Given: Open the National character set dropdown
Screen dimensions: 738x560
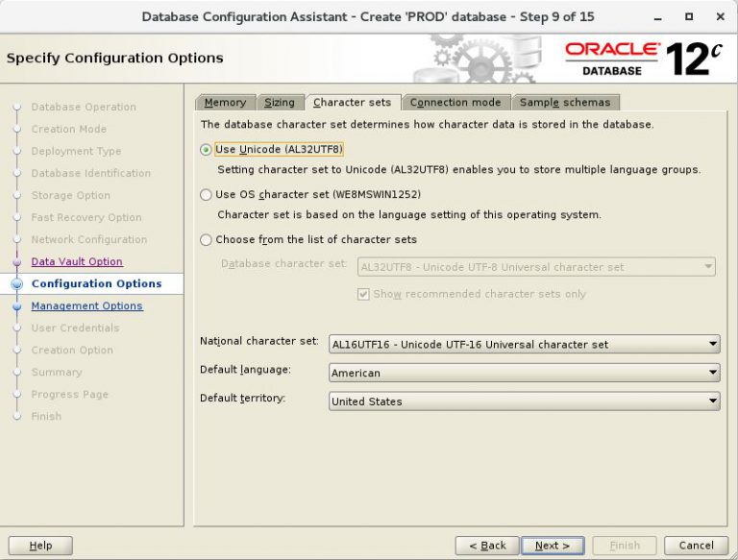Looking at the screenshot, I should click(x=524, y=344).
